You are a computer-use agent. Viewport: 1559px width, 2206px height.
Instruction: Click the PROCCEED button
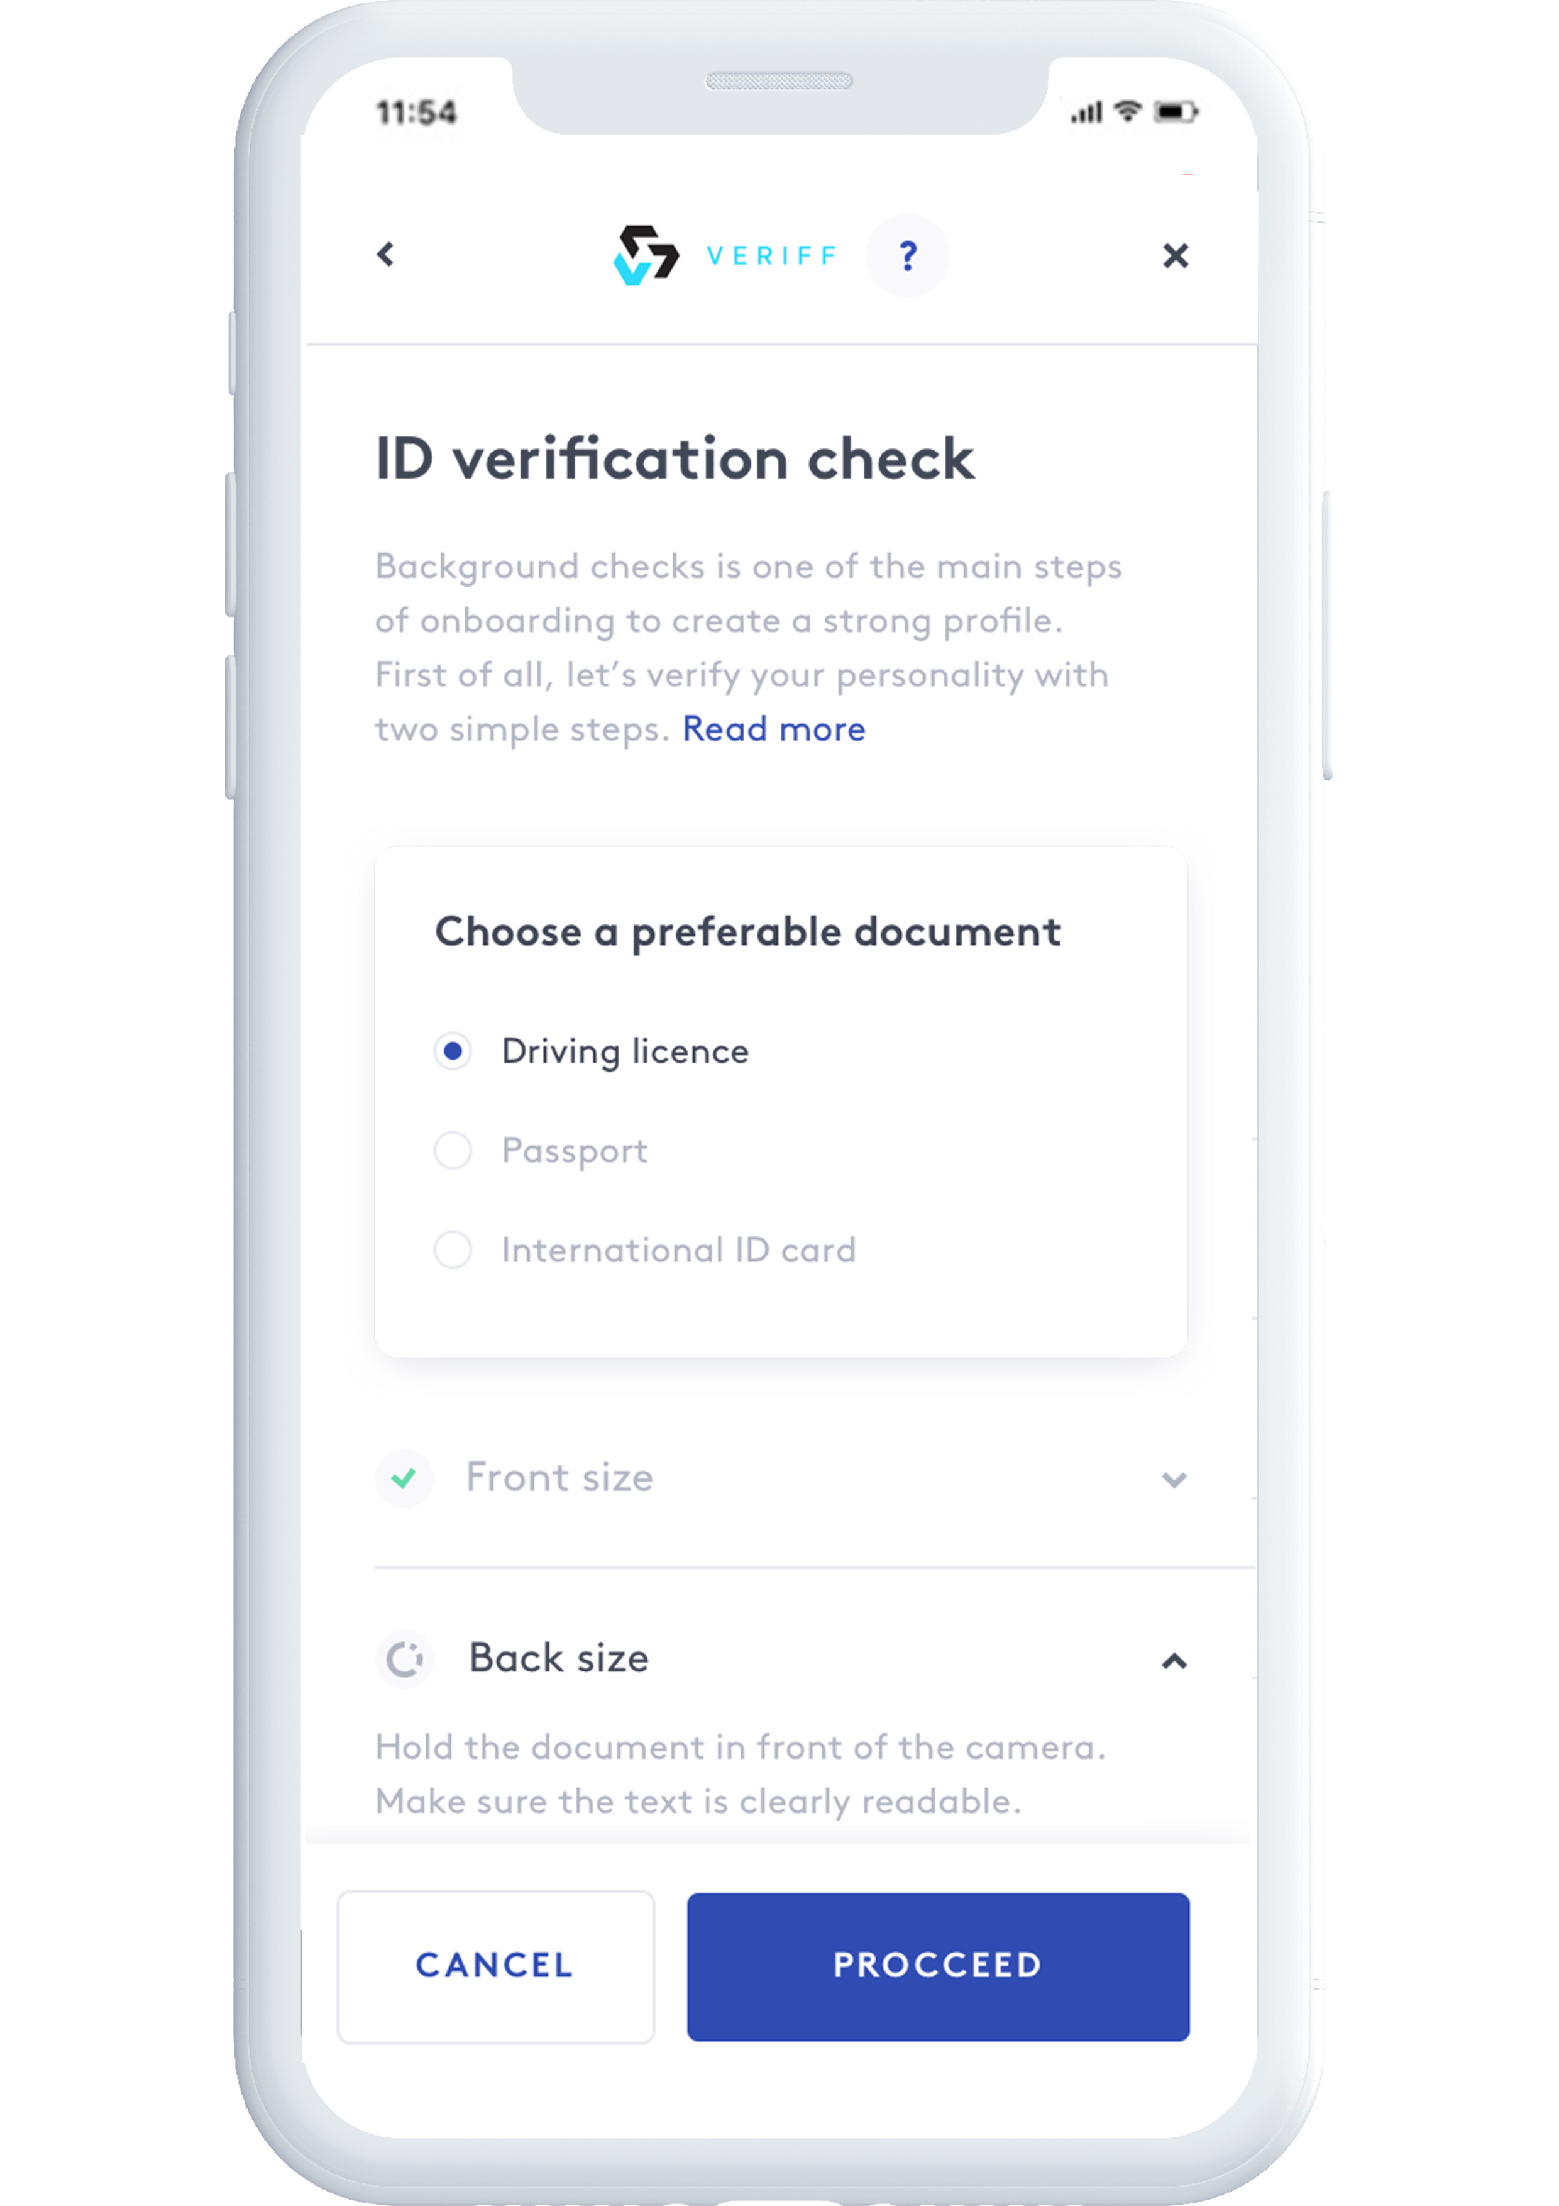(x=939, y=1967)
